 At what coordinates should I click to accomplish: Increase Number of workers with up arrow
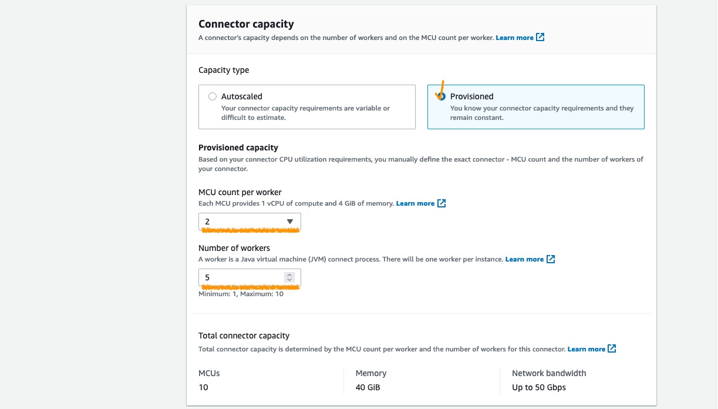point(289,274)
